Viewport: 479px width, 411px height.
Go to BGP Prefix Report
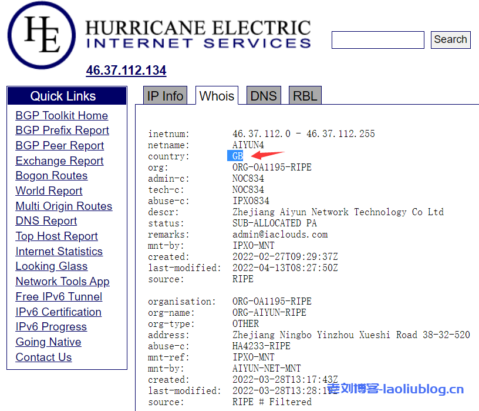coord(62,131)
